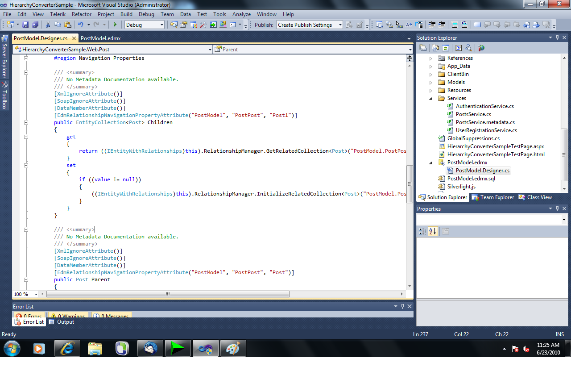
Task: Click Categorized view icon in Properties panel
Action: (422, 231)
